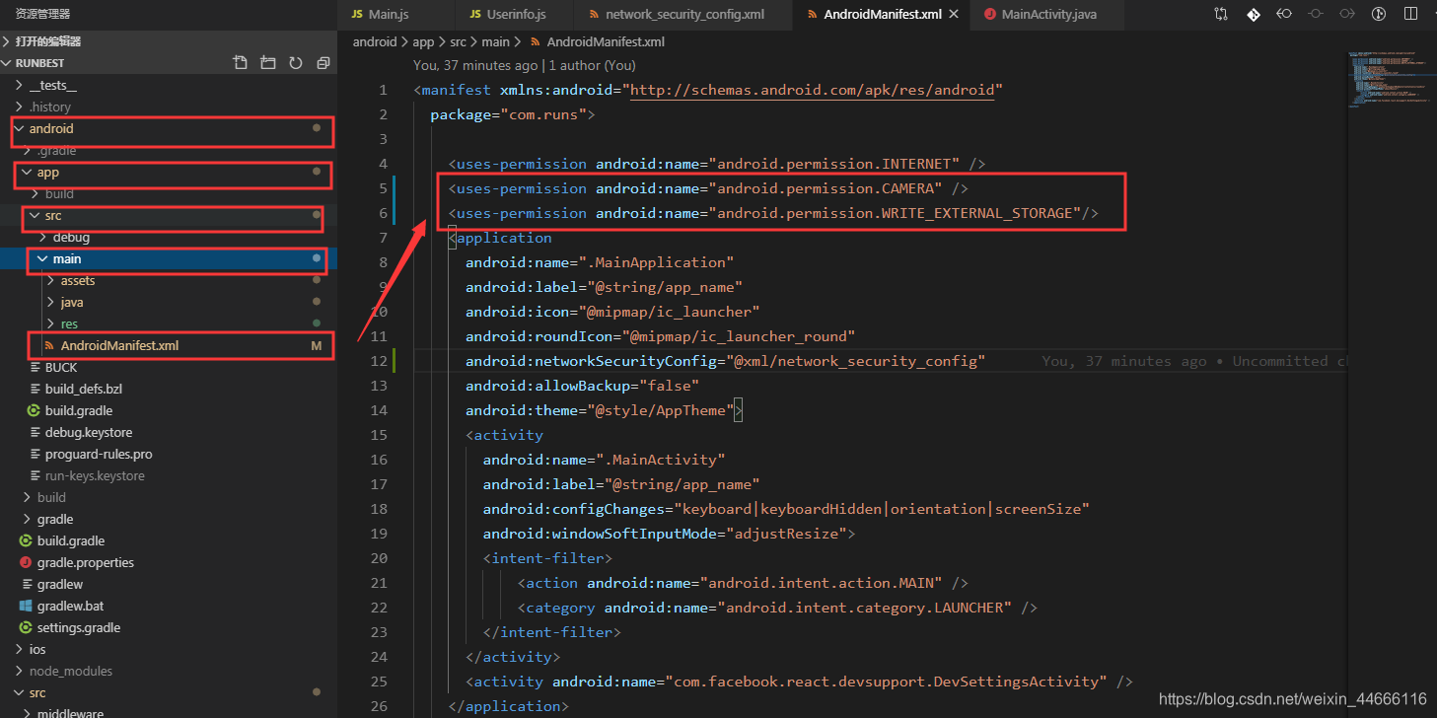Click the circled git branch icon
The height and width of the screenshot is (718, 1437).
coord(1379,15)
